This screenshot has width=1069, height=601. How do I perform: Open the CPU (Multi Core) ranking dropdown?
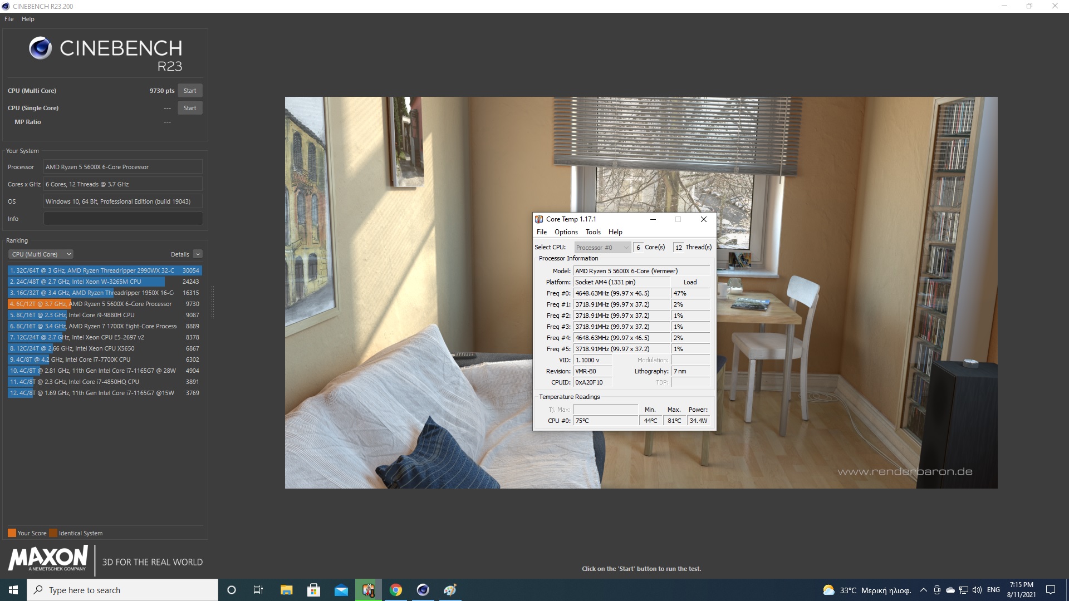pos(41,254)
